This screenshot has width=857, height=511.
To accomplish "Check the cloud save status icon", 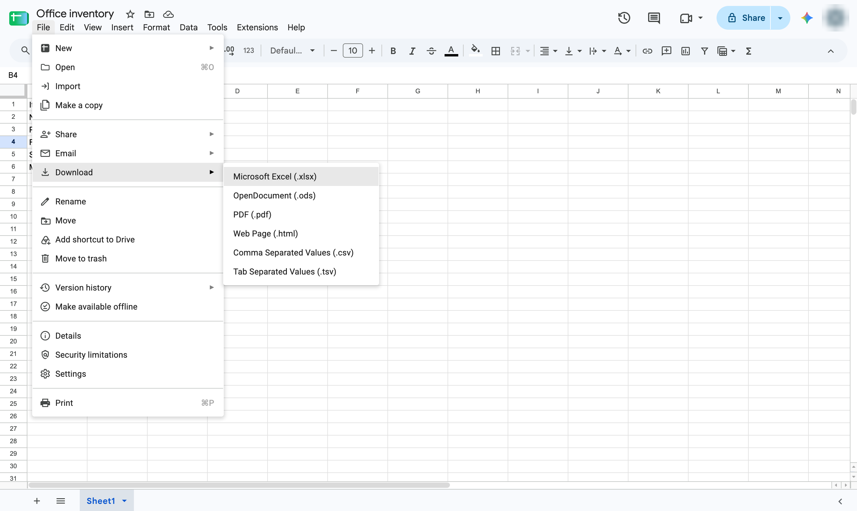I will point(168,14).
